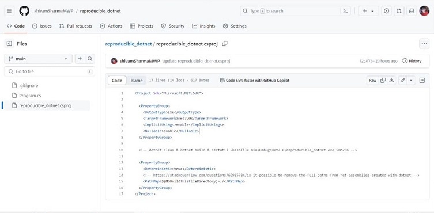Screen dimensions: 434x213
Task: Select reproducible_dotnet.csproj in file tree
Action: click(47, 105)
